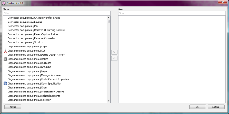The width and height of the screenshot is (229, 114).
Task: Select Diagram element popup menu/Open Specification text
Action: click(x=34, y=84)
